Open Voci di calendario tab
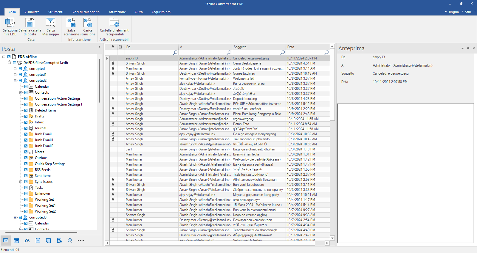The height and width of the screenshot is (253, 477). [x=86, y=12]
